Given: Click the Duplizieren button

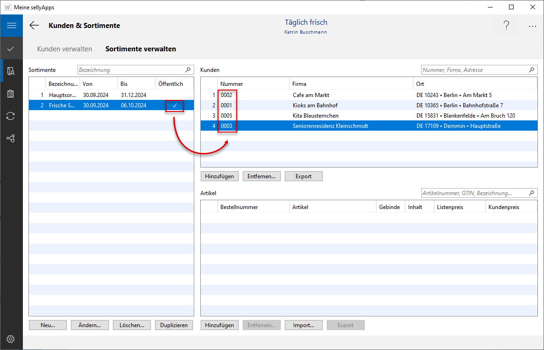Looking at the screenshot, I should [x=174, y=325].
